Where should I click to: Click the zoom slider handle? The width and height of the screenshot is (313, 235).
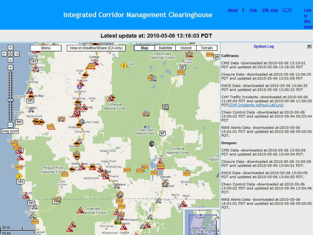click(x=10, y=100)
